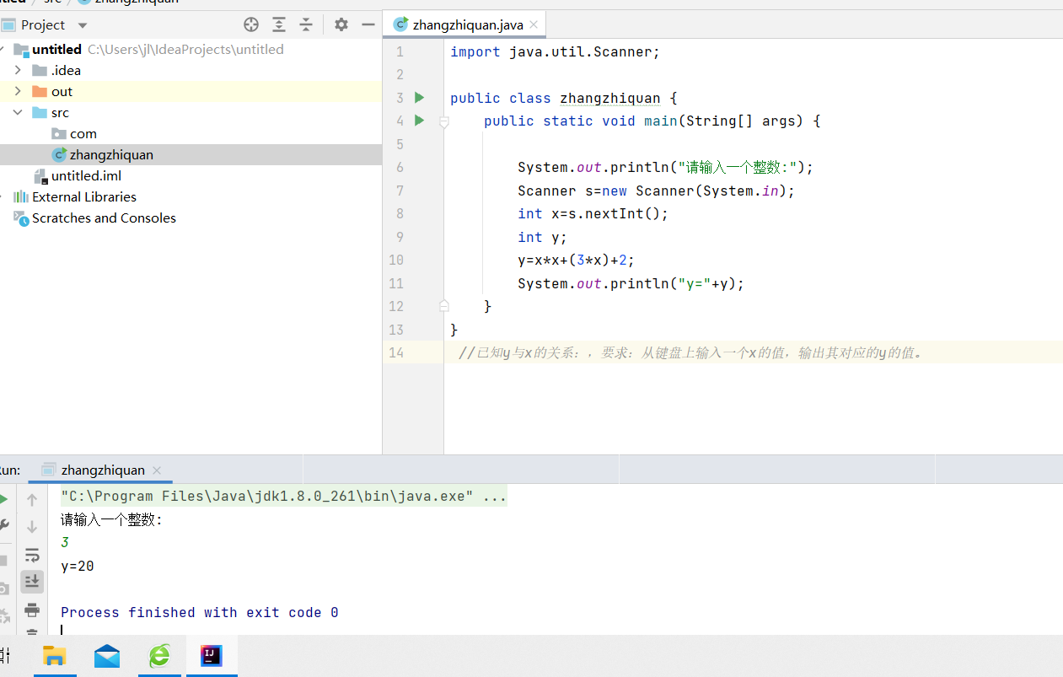Click the camera dump threads icon

click(3, 588)
